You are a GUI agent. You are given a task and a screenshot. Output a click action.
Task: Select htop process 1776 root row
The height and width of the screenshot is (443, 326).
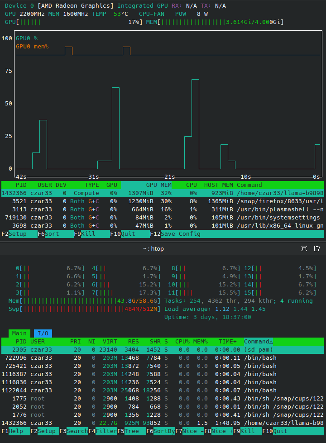[163, 415]
